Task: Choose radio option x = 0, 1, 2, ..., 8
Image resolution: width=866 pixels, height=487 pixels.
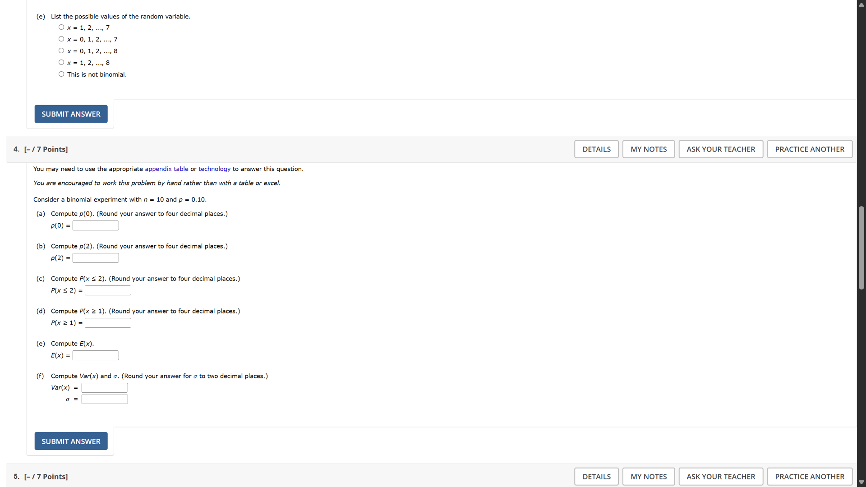Action: point(61,51)
